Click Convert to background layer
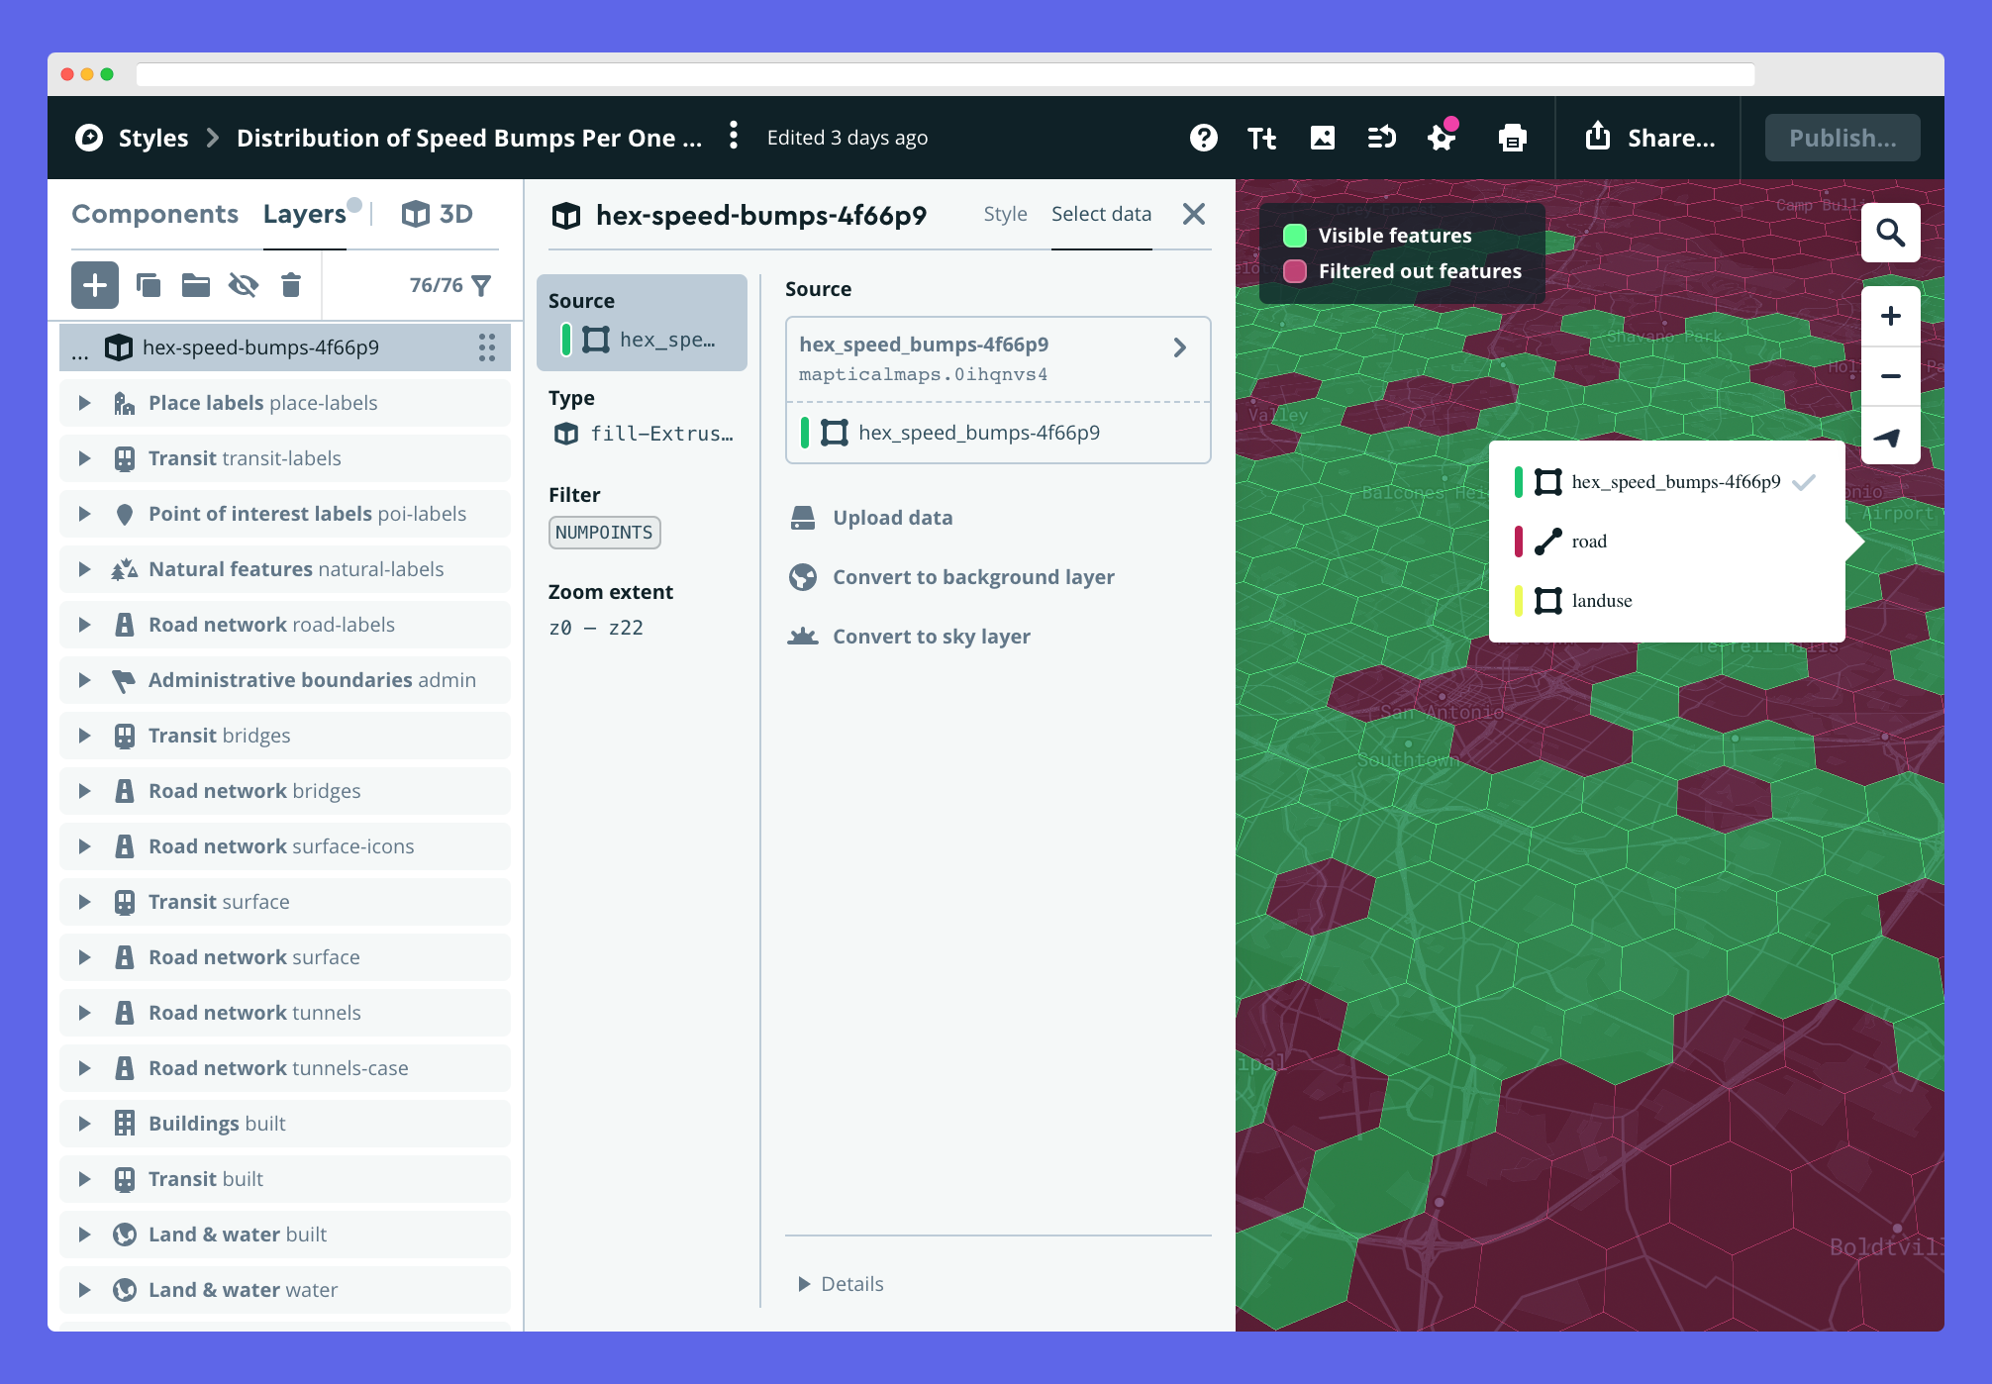This screenshot has height=1384, width=1992. (x=972, y=577)
